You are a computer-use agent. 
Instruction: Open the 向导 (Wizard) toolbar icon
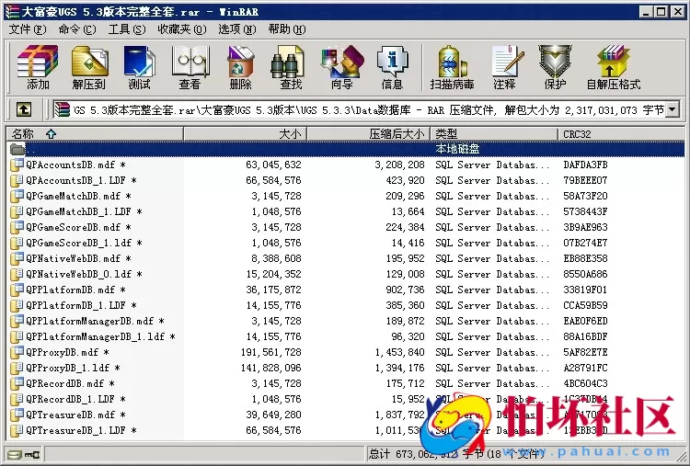pos(342,67)
